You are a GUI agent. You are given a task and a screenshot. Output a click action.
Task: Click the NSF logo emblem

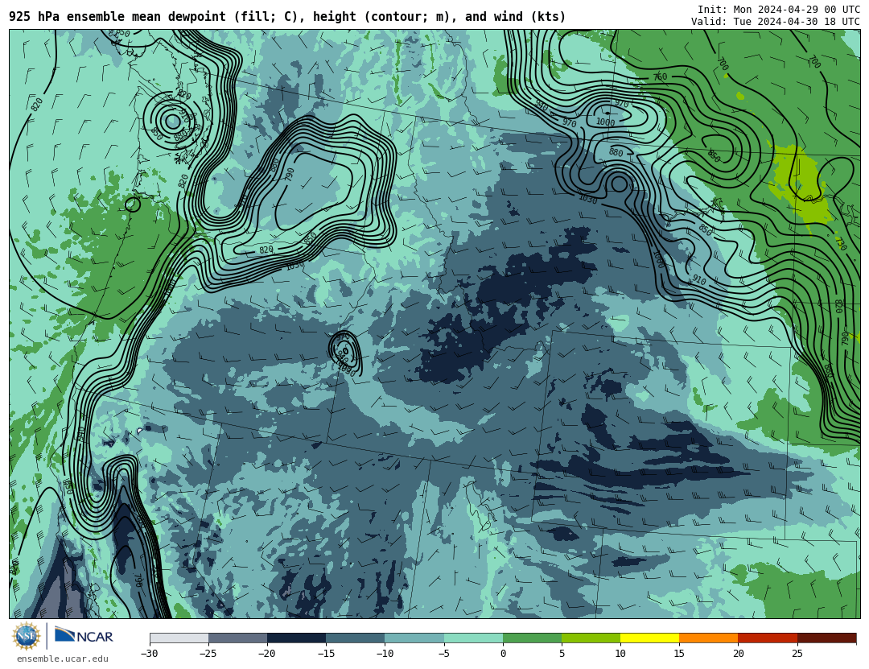coord(27,636)
